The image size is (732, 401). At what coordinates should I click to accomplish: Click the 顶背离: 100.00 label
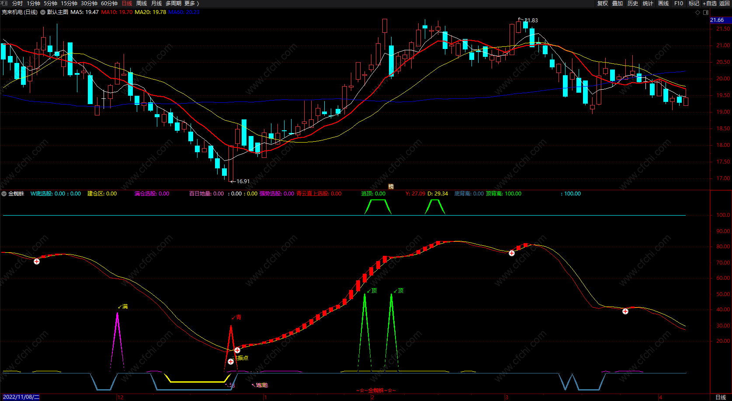point(504,194)
